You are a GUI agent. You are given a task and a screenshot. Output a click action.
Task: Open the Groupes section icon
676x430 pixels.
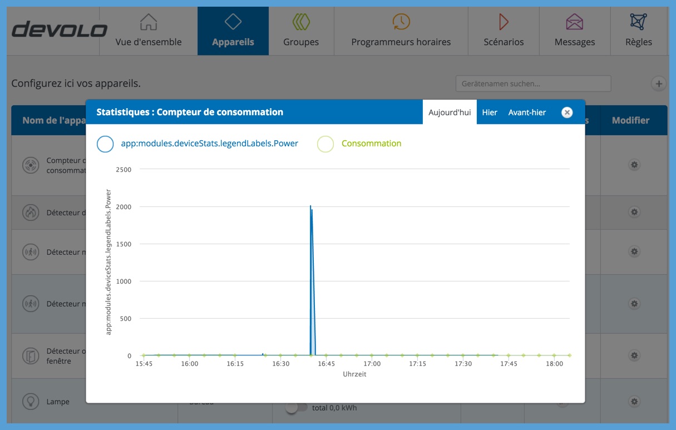301,22
